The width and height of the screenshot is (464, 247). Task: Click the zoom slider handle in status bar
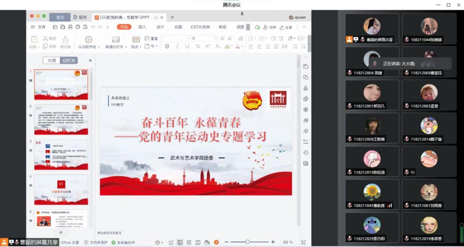[x=248, y=242]
